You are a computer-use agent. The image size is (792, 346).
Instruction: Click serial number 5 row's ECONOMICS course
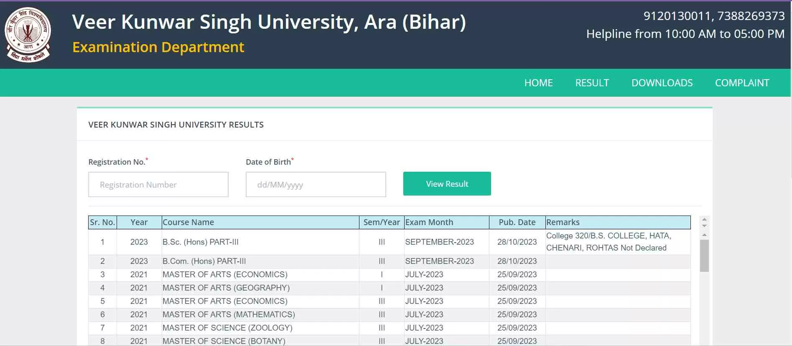point(225,301)
